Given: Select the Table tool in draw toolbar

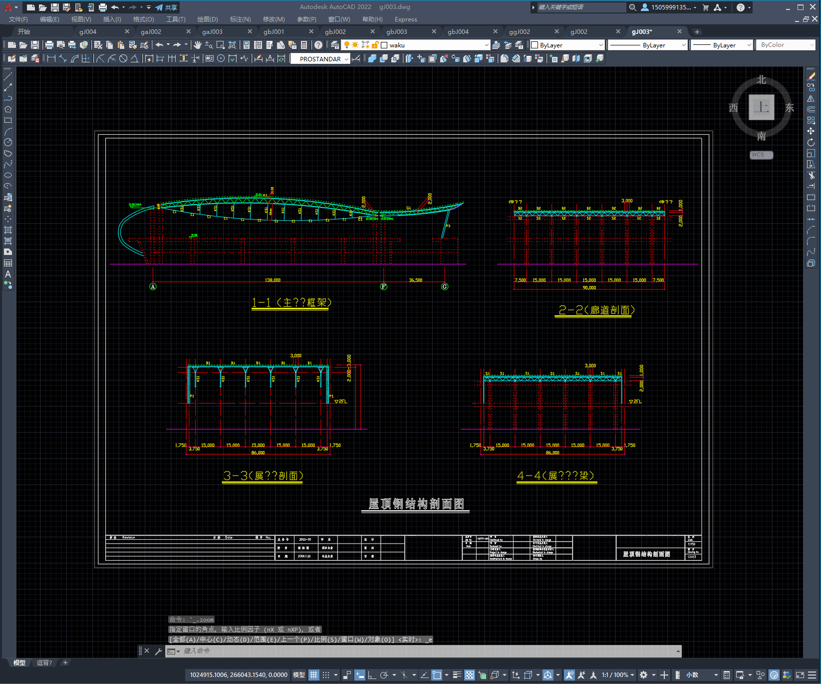Looking at the screenshot, I should coord(8,263).
